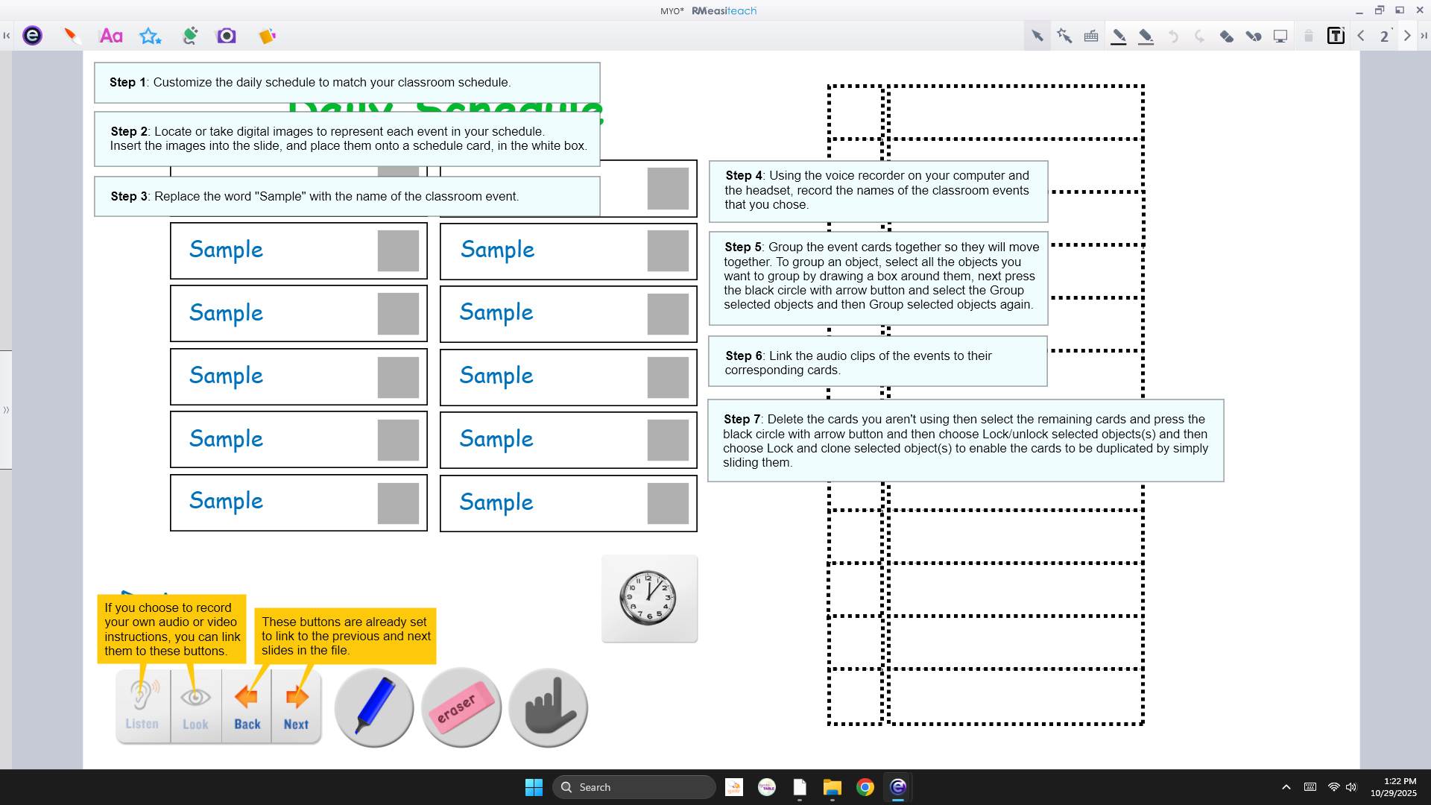The image size is (1431, 805).
Task: Collapse the left toolbar section
Action: click(x=7, y=35)
